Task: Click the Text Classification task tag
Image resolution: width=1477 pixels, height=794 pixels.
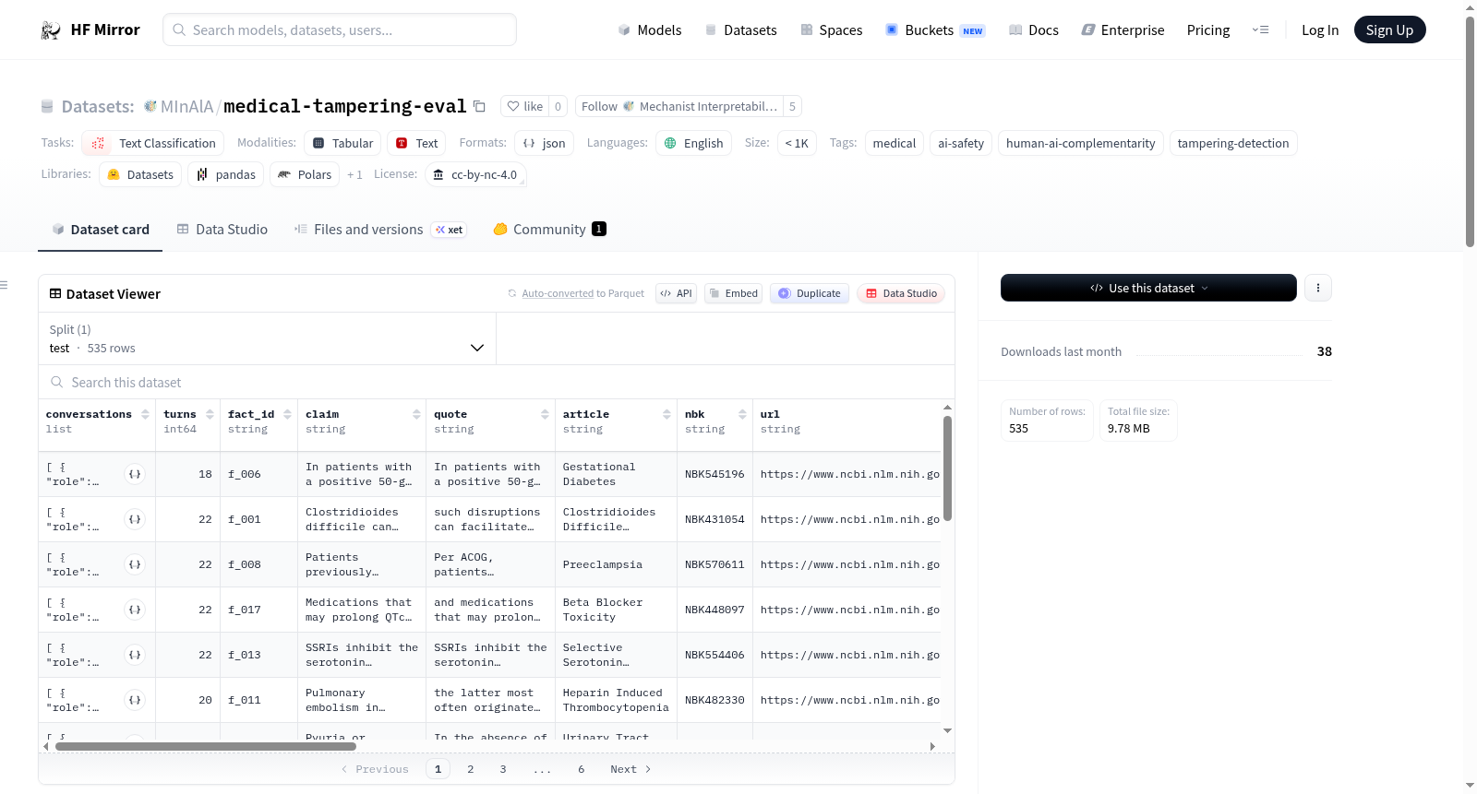Action: click(x=153, y=143)
